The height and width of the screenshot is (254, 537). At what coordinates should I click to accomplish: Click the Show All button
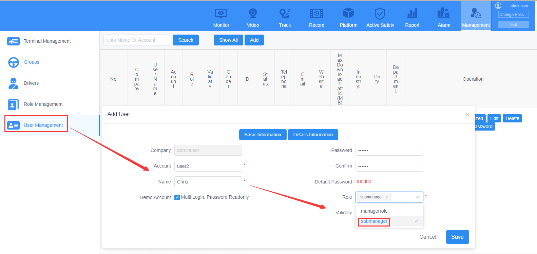click(x=228, y=40)
